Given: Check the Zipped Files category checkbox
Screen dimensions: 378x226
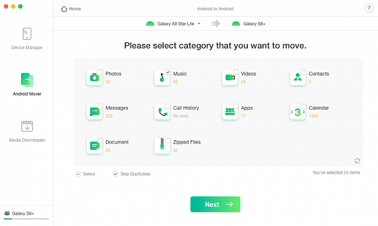Looking at the screenshot, I should 168,141.
